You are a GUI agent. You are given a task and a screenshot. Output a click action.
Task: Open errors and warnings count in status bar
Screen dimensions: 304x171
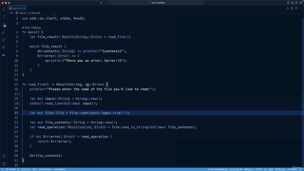26,169
